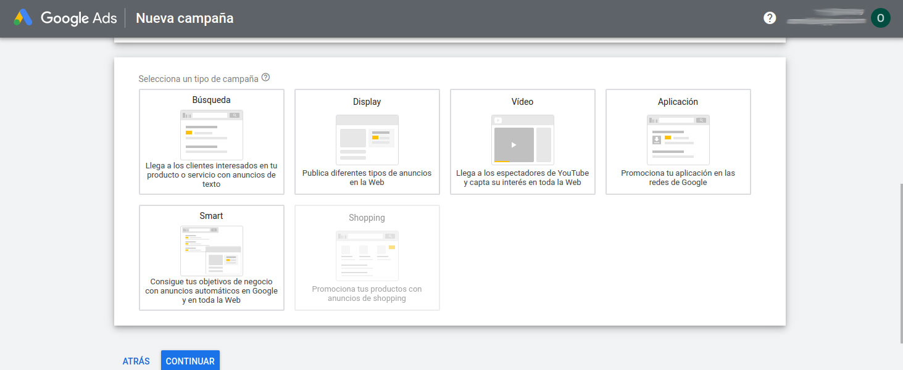903x370 pixels.
Task: Click the Vídeo campaign illustration with play symbol
Action: pyautogui.click(x=523, y=139)
